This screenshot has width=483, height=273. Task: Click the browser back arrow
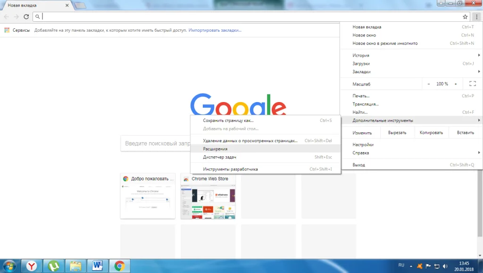[x=7, y=17]
